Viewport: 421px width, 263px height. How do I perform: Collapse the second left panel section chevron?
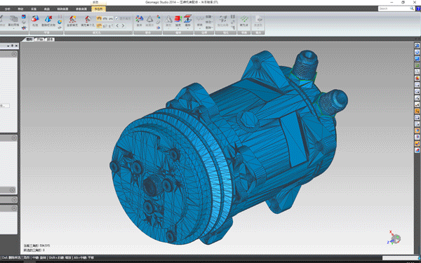14,138
